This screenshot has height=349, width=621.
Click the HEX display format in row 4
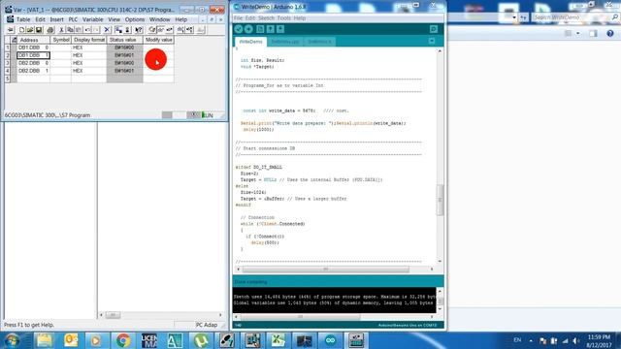pyautogui.click(x=88, y=71)
